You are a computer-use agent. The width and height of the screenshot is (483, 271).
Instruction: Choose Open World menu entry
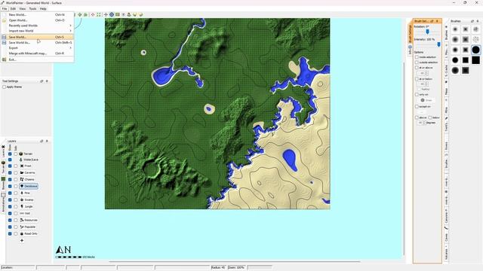click(37, 20)
